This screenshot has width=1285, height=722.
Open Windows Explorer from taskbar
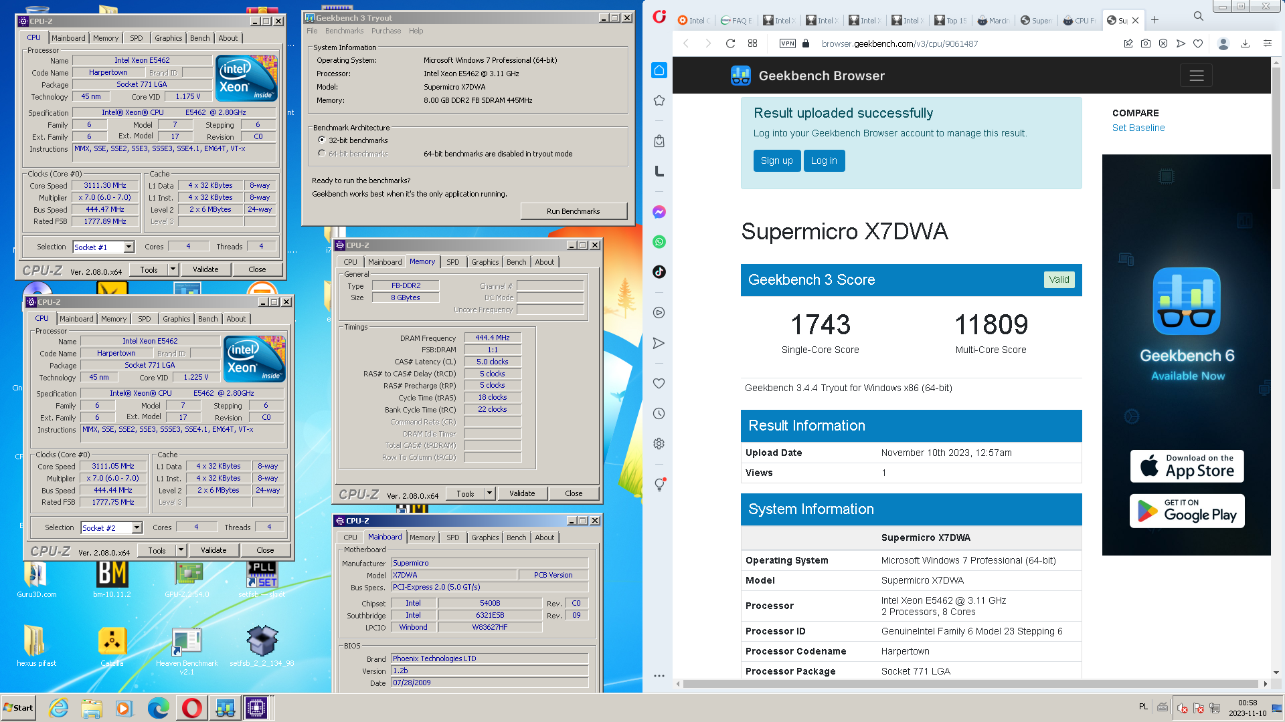(x=92, y=708)
